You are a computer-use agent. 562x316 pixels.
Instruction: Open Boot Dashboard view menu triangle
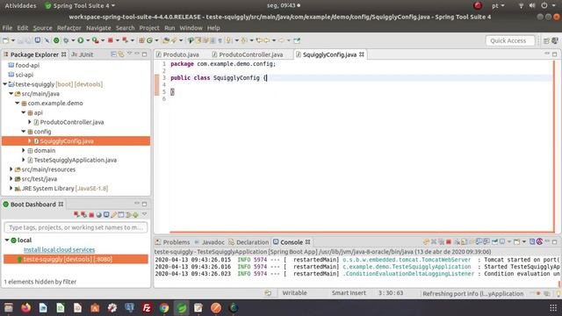point(144,214)
